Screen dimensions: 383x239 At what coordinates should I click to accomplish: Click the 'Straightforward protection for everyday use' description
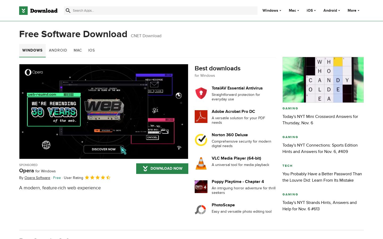click(236, 97)
